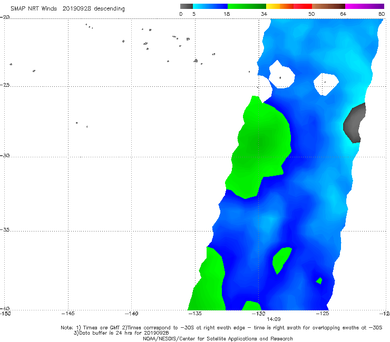Click the longitude label '-125'
Screen dimensions: 390x342
(x=323, y=314)
